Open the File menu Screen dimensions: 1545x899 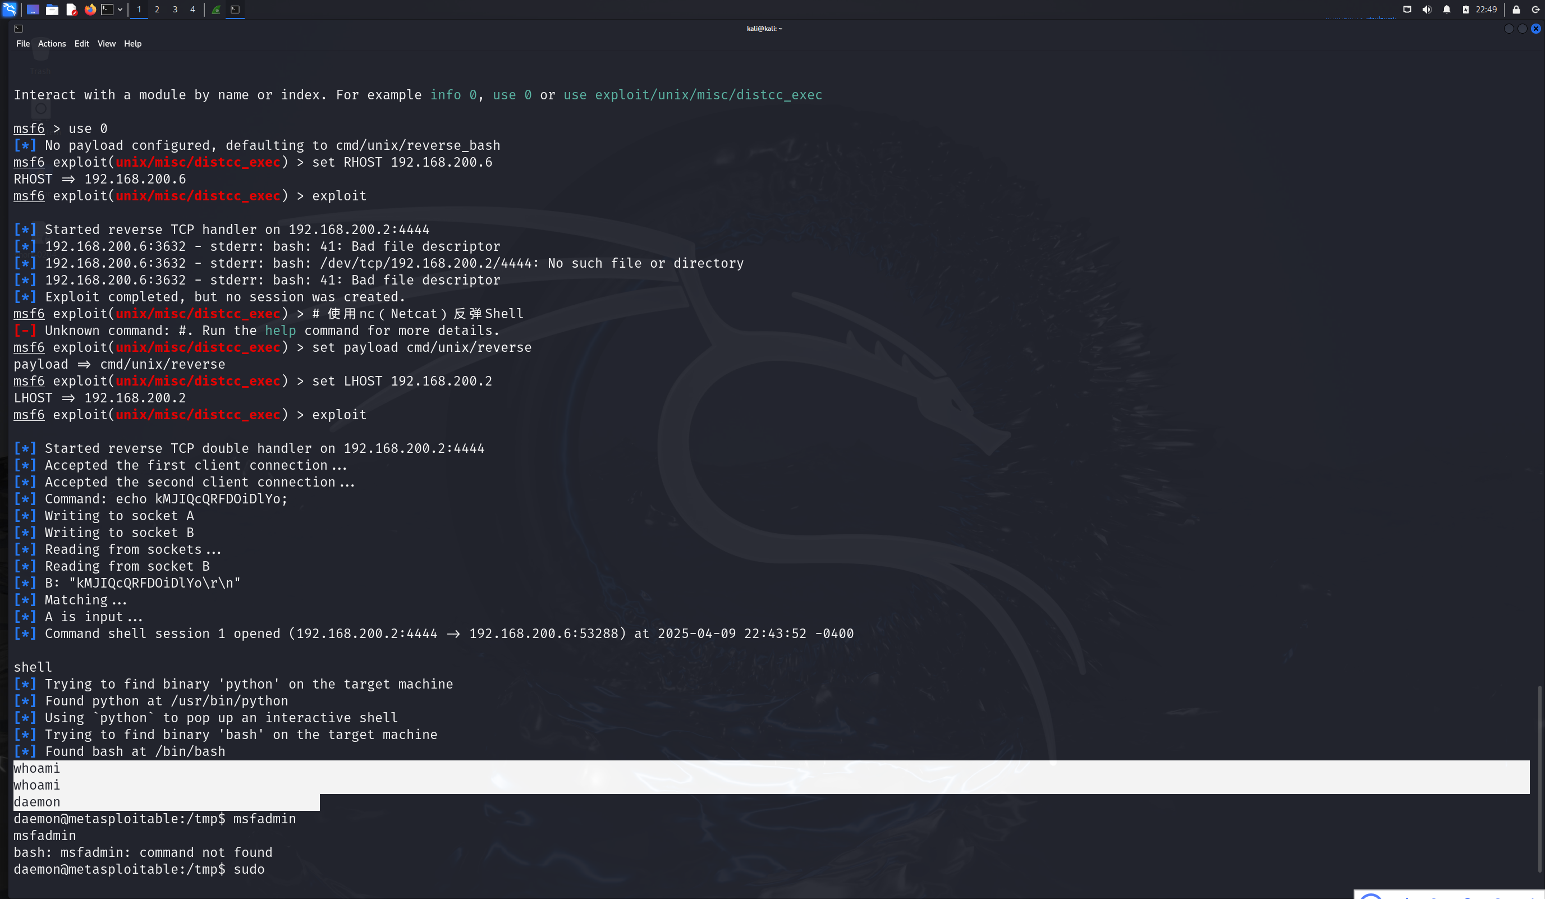(x=22, y=44)
